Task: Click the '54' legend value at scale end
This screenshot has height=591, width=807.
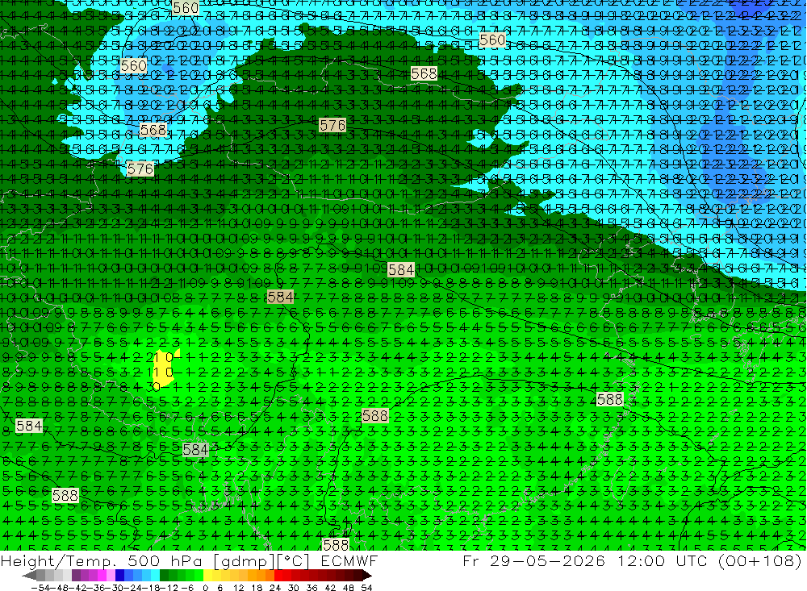Action: [366, 588]
